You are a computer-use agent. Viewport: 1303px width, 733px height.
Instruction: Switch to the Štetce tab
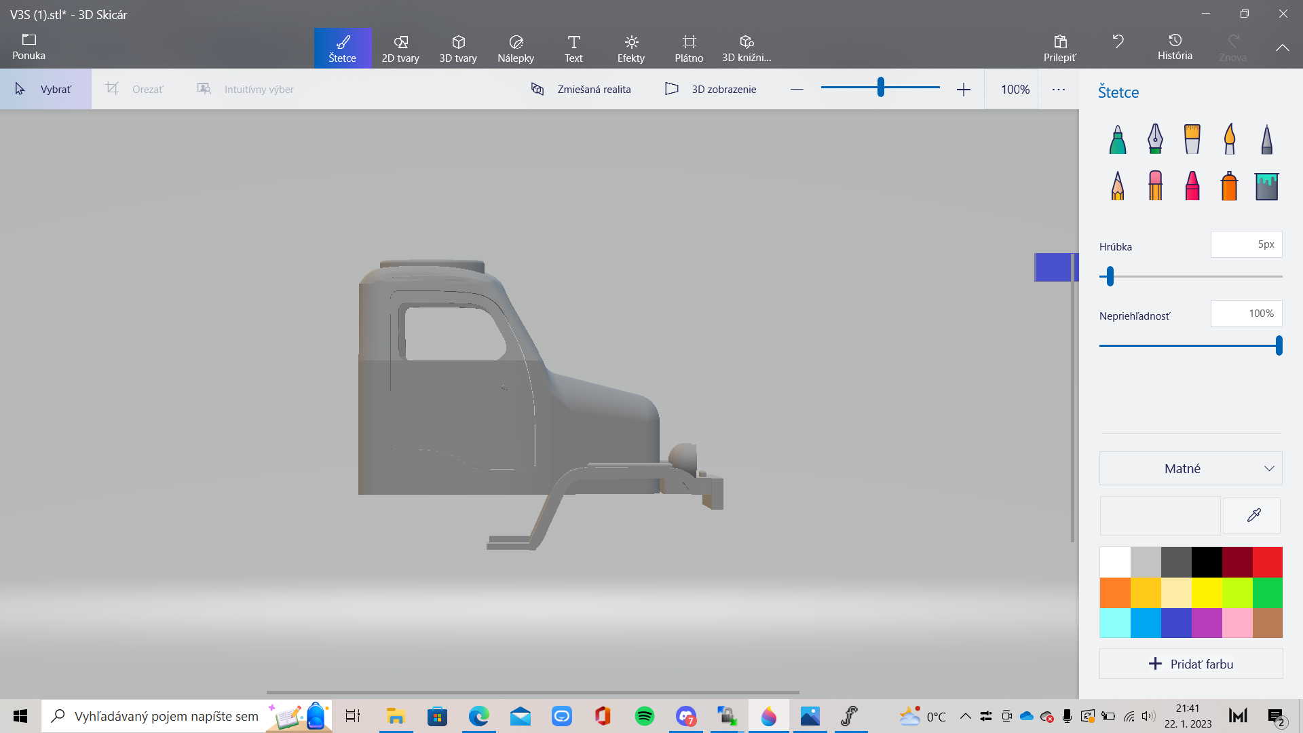click(x=343, y=48)
